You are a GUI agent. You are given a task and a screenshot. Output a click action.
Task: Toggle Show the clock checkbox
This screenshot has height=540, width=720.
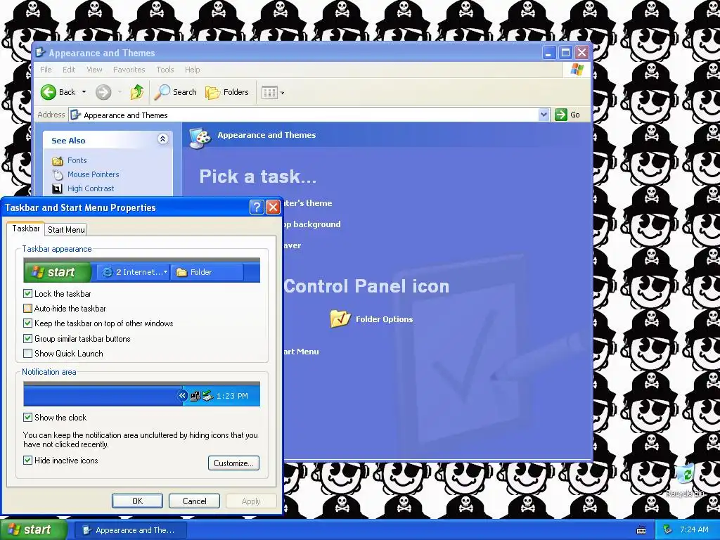pyautogui.click(x=27, y=418)
